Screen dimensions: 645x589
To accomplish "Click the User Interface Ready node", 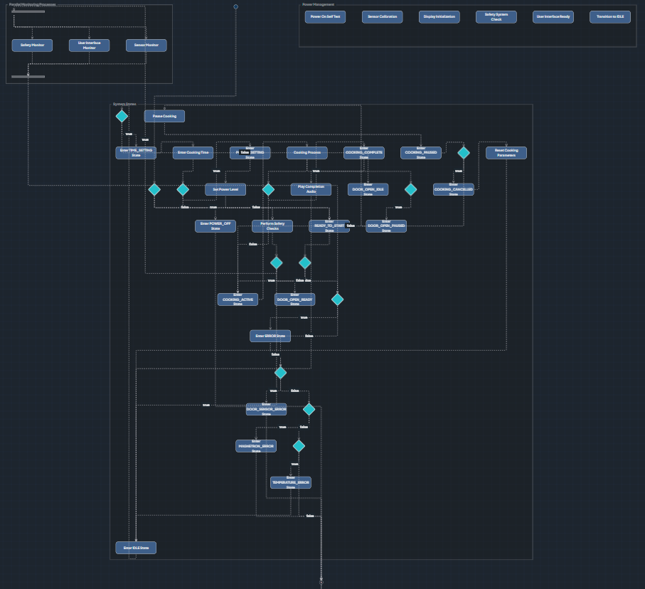I will click(x=553, y=17).
